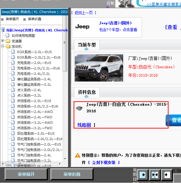Click view control left-arrow panel icon
Screen dimensions: 181x183
[167, 175]
